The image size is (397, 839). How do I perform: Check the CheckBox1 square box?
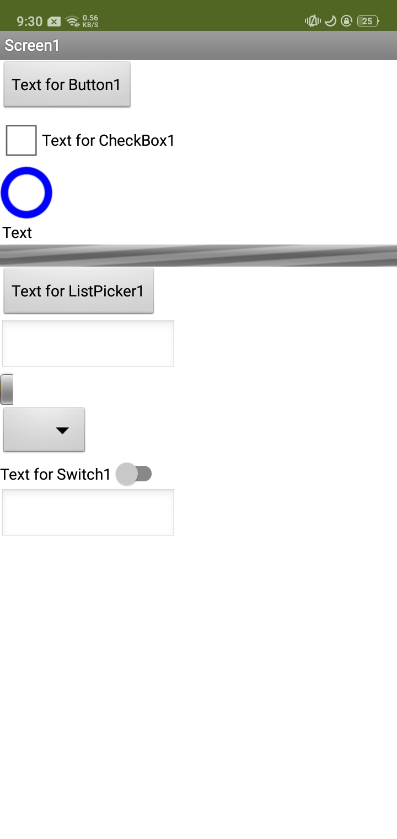[x=22, y=140]
